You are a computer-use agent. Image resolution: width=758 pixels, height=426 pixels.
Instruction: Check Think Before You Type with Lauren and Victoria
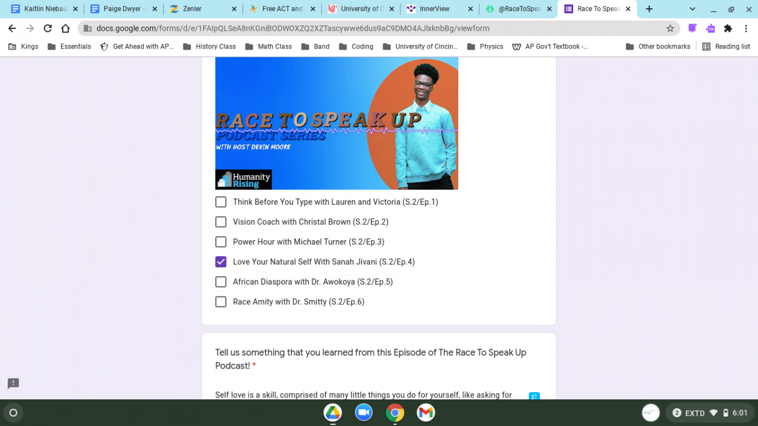[x=221, y=202]
